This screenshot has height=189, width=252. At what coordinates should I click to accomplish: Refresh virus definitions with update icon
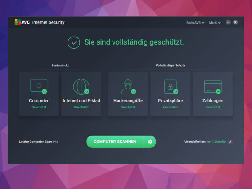pos(230,142)
